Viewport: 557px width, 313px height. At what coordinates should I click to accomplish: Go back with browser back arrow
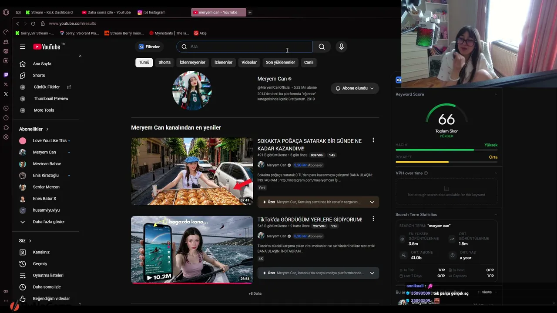(17, 23)
